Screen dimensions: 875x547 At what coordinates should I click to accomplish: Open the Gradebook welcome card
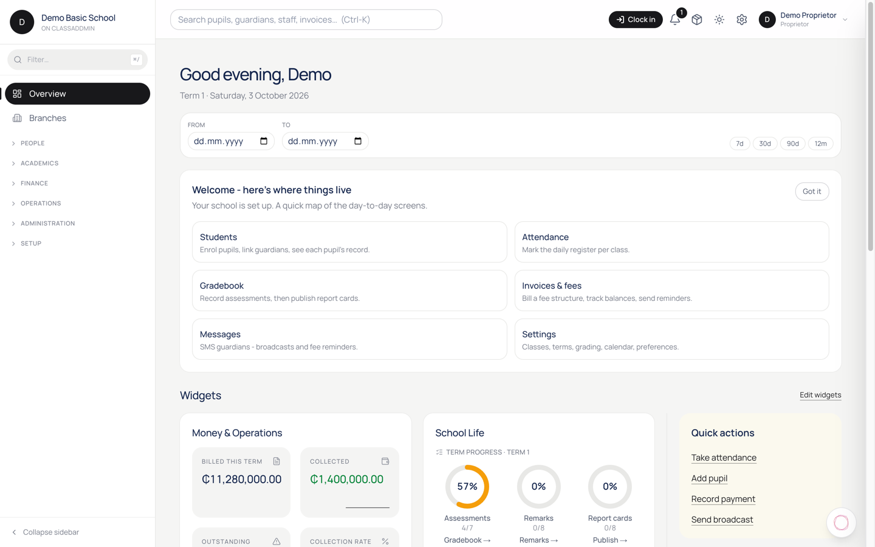349,291
